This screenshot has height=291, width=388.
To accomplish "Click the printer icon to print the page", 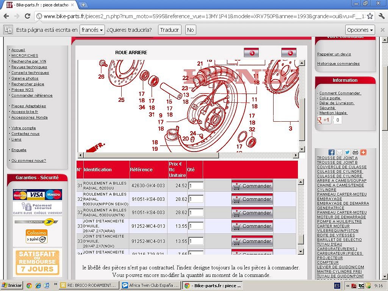I will 355,152.
